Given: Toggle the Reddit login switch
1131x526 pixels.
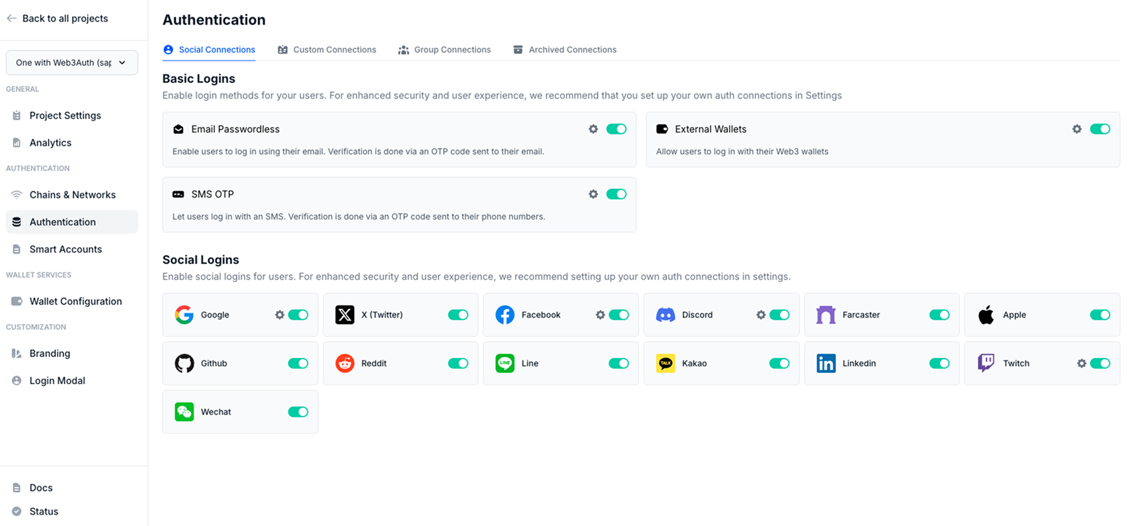Looking at the screenshot, I should coord(458,363).
